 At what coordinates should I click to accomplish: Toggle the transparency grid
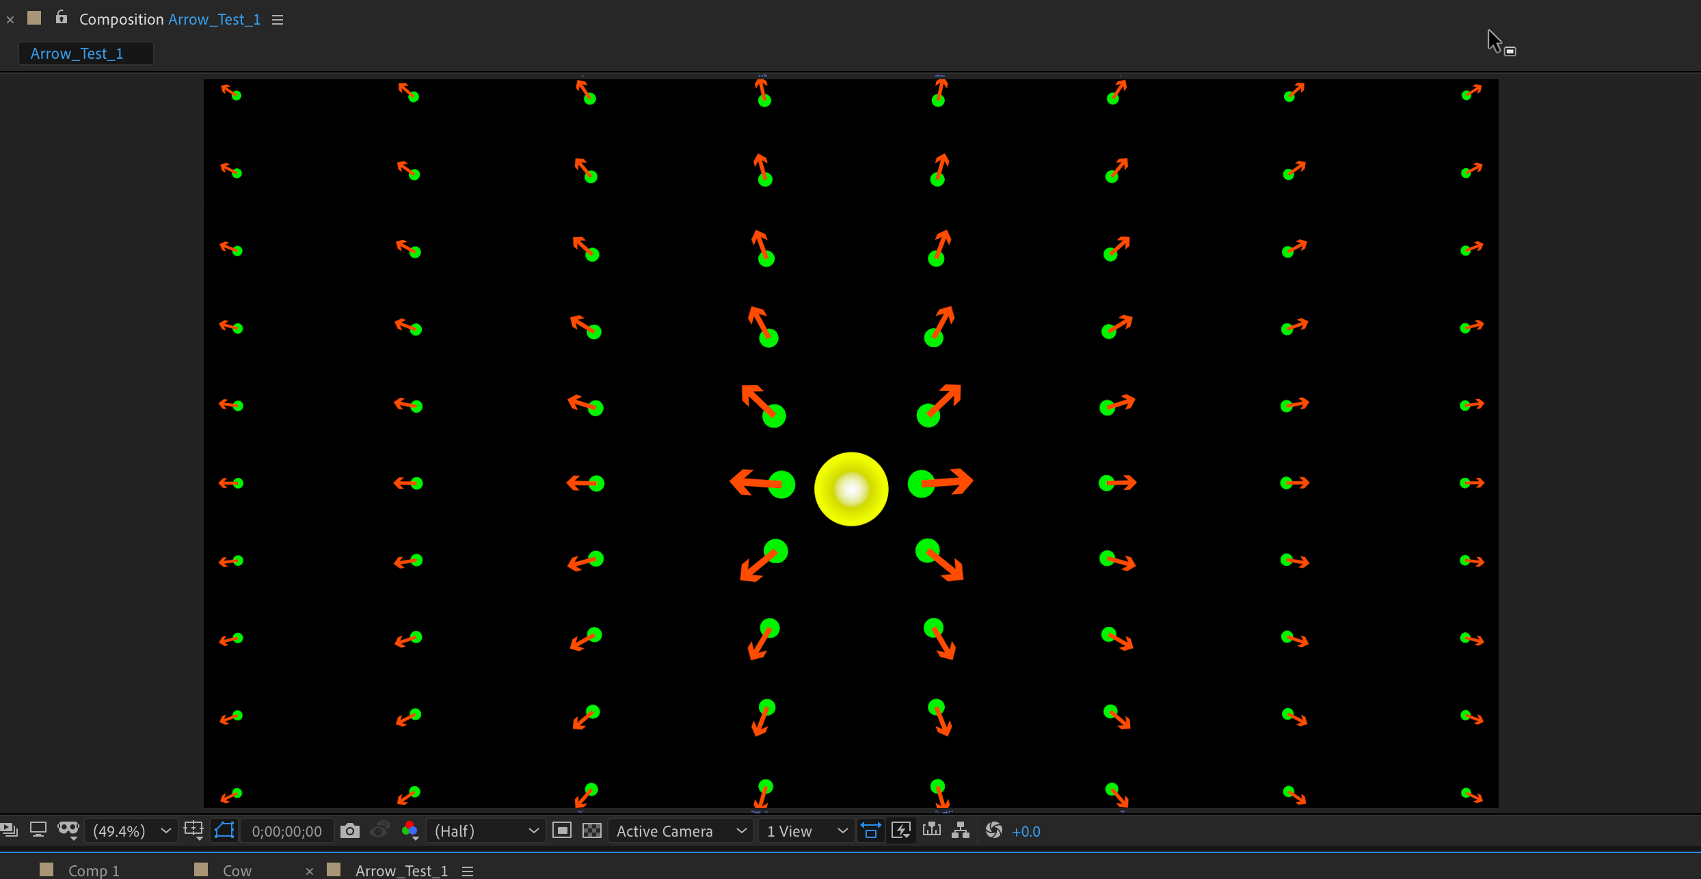[x=592, y=830]
